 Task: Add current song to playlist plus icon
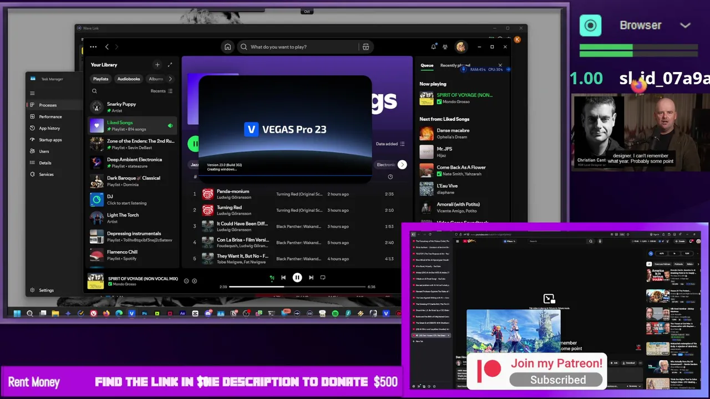click(194, 281)
